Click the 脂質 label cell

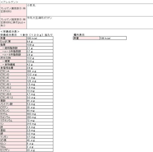pyautogui.click(x=13, y=45)
